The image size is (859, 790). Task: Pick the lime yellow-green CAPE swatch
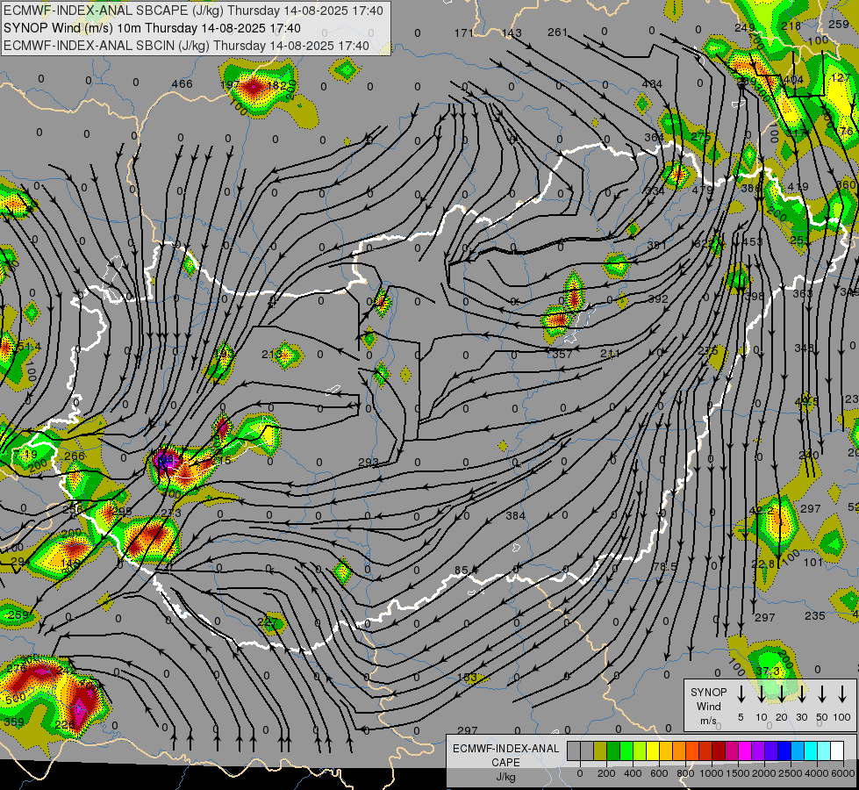click(640, 751)
